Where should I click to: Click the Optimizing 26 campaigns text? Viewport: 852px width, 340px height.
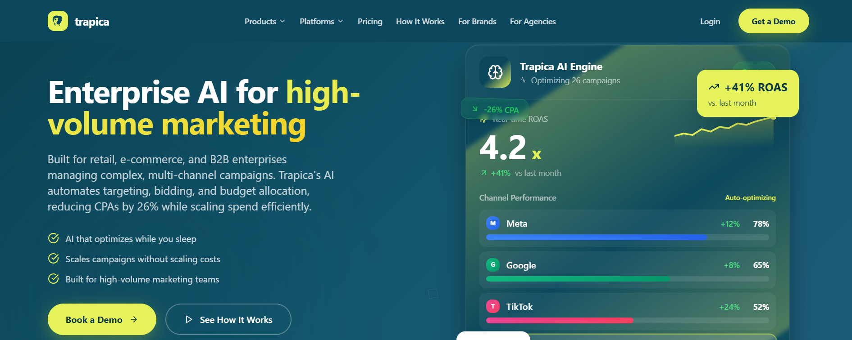point(575,80)
